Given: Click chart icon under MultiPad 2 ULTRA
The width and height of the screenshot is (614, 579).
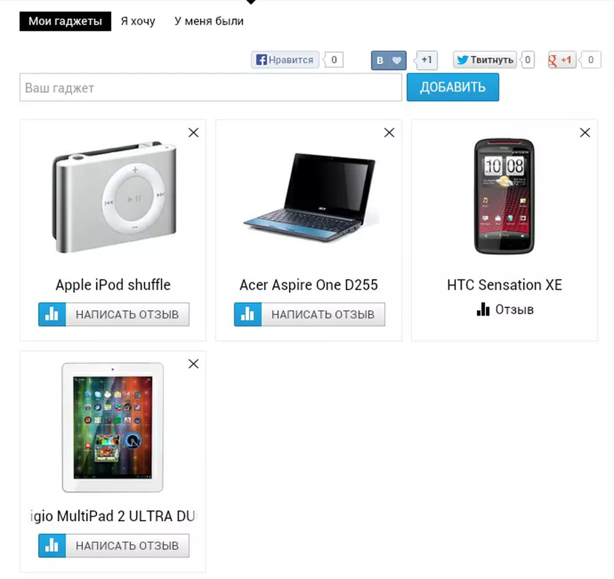Looking at the screenshot, I should pos(52,545).
